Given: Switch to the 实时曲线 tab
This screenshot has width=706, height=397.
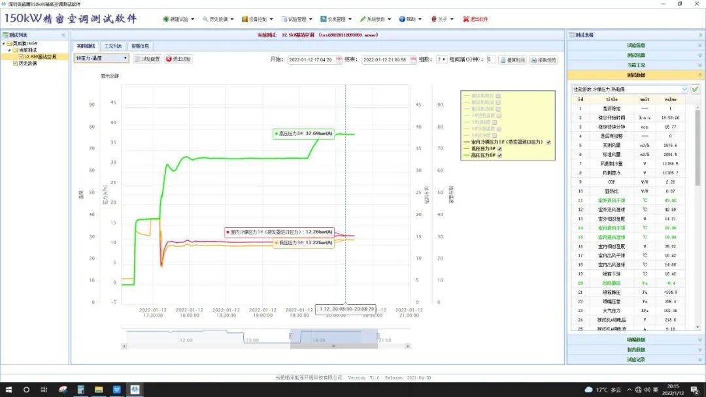Looking at the screenshot, I should [86, 46].
